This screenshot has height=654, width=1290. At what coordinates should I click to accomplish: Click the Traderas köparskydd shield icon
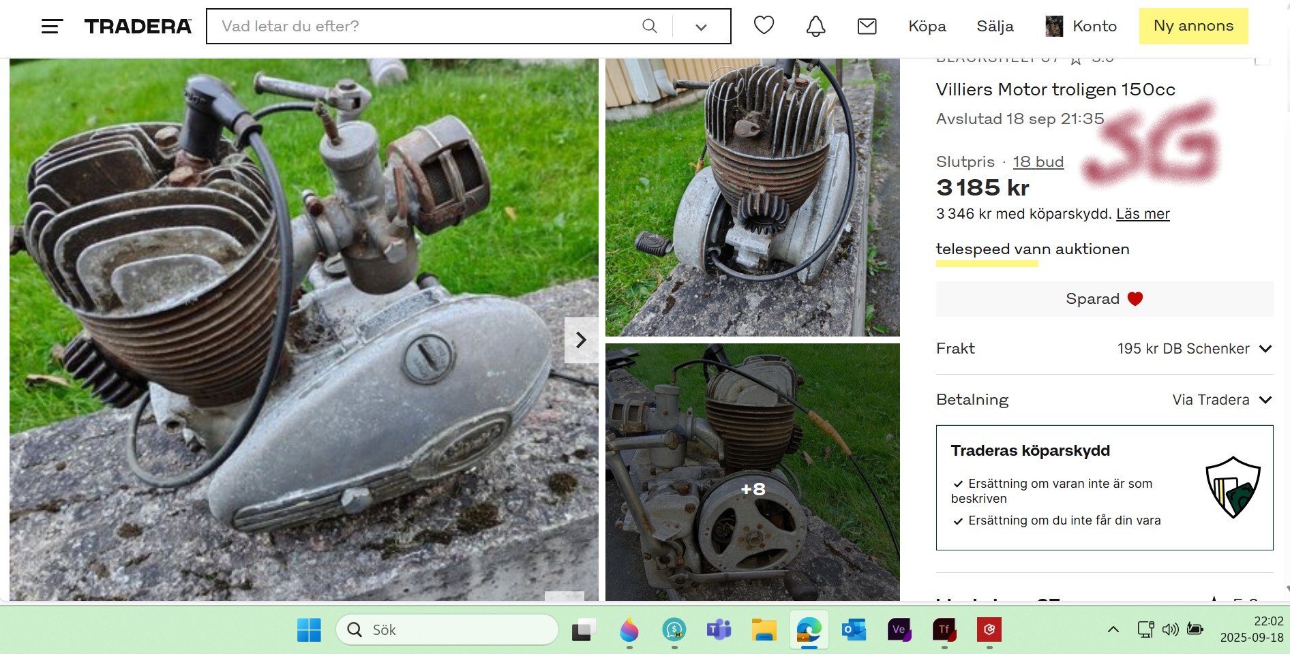pos(1233,486)
